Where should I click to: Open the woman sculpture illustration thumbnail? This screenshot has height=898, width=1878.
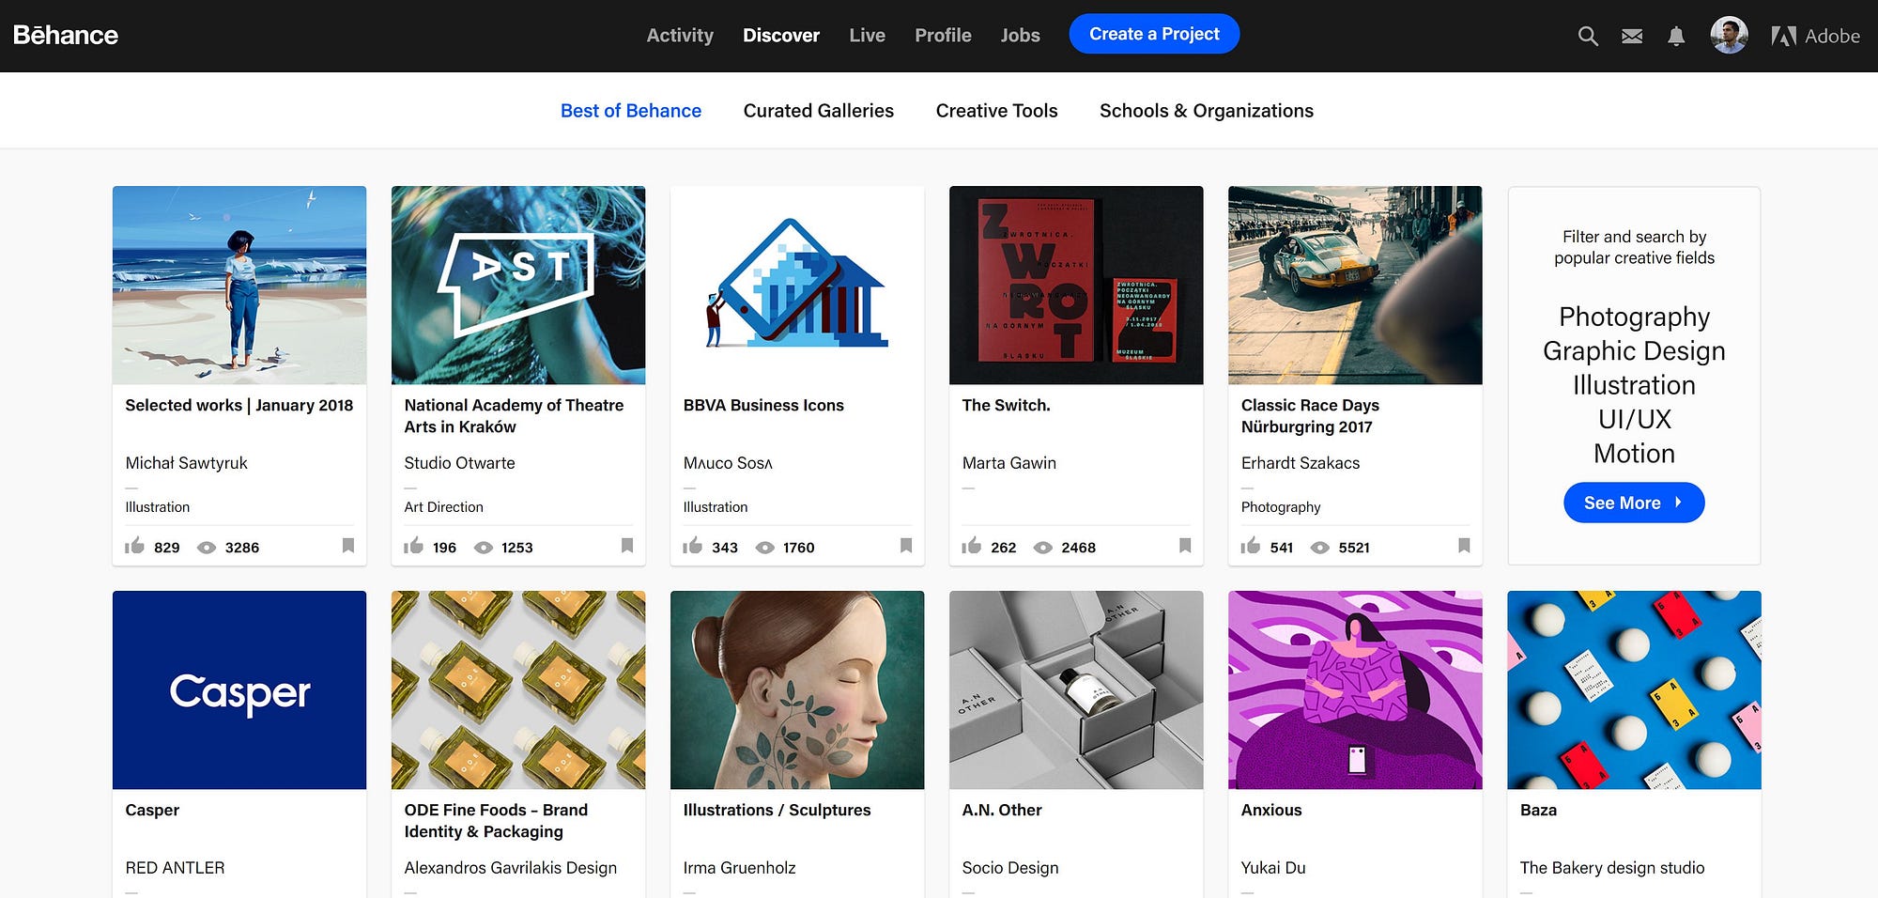[x=797, y=689]
